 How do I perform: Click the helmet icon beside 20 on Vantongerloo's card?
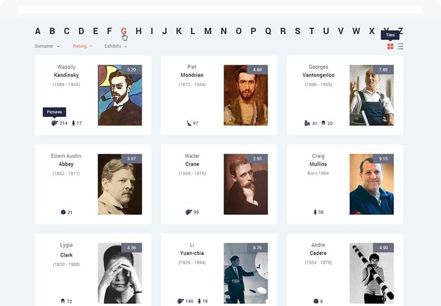[x=323, y=123]
